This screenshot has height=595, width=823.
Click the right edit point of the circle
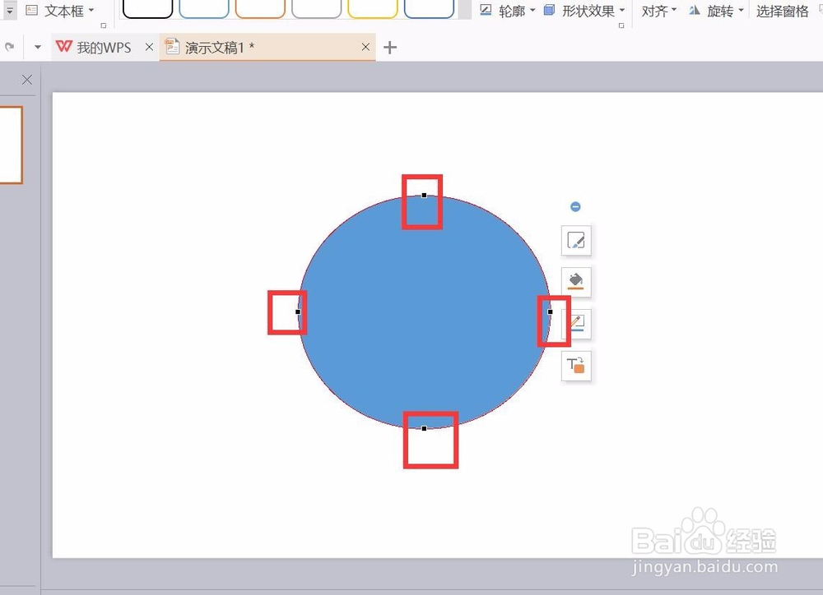[550, 311]
